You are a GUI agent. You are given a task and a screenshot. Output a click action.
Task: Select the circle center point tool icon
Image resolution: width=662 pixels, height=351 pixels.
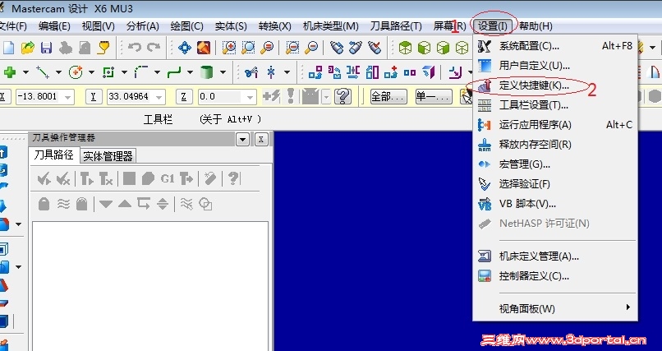[76, 72]
